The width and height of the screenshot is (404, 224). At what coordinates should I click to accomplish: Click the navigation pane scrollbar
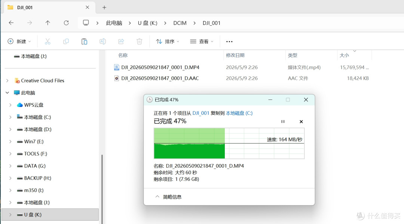pyautogui.click(x=102, y=189)
